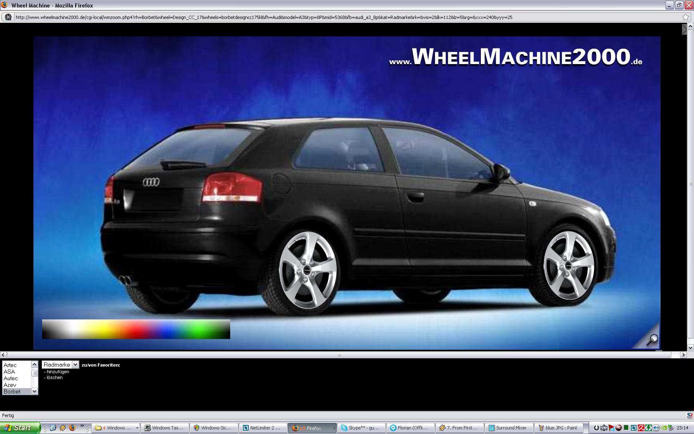Click the bookmark star in address bar
Viewport: 694px width, 434px height.
click(686, 17)
